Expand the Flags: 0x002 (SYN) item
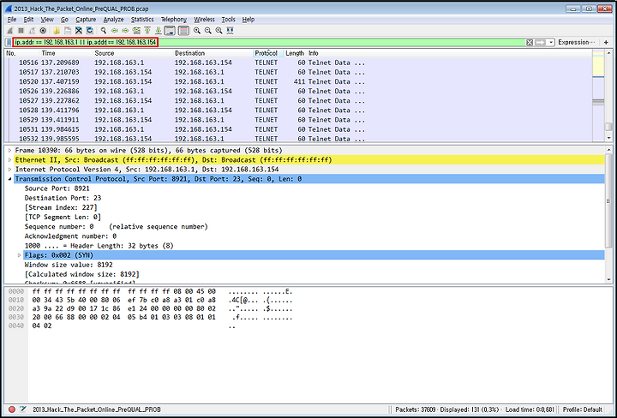617x418 pixels. tap(19, 255)
